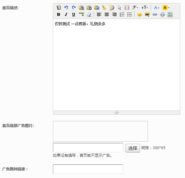Toggle bold formatting
185x178 pixels.
(58, 15)
